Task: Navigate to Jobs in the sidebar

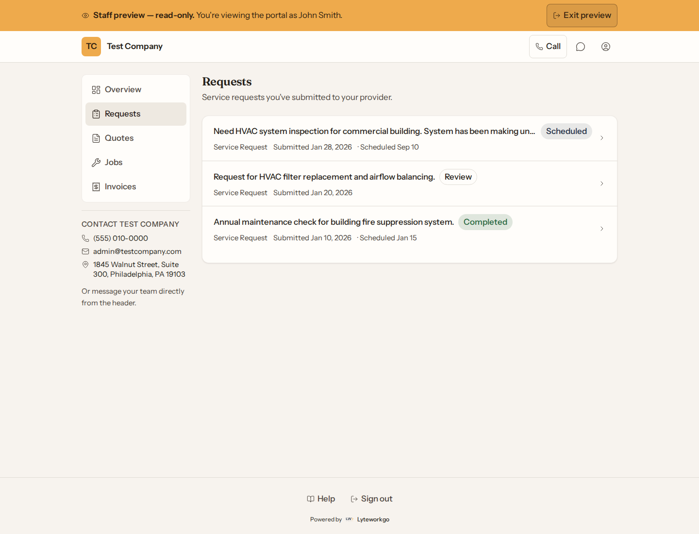Action: (136, 163)
